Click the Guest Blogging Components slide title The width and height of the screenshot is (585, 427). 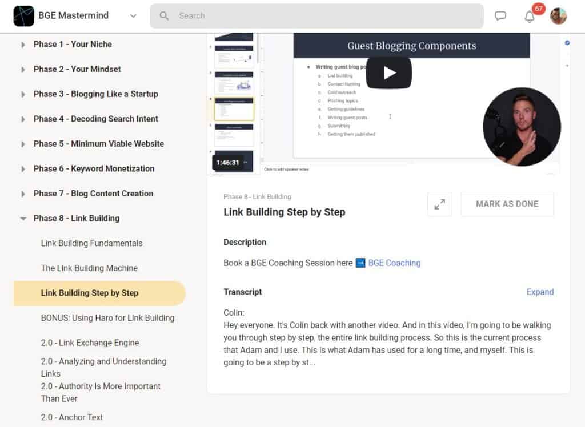[x=411, y=46]
